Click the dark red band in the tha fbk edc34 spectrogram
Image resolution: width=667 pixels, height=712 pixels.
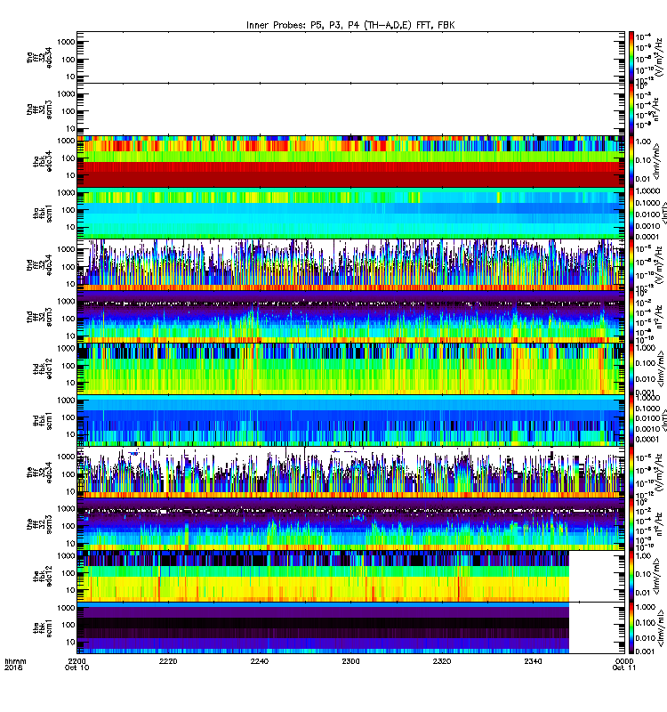pos(350,174)
